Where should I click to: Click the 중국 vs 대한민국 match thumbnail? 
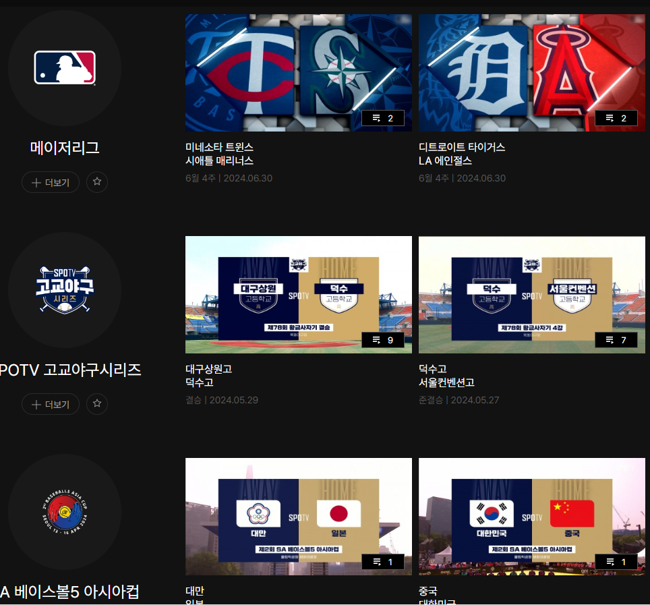point(531,517)
